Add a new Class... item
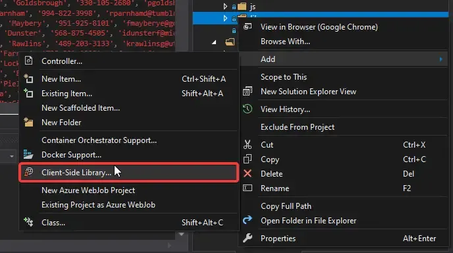This screenshot has height=253, width=453. coord(128,222)
